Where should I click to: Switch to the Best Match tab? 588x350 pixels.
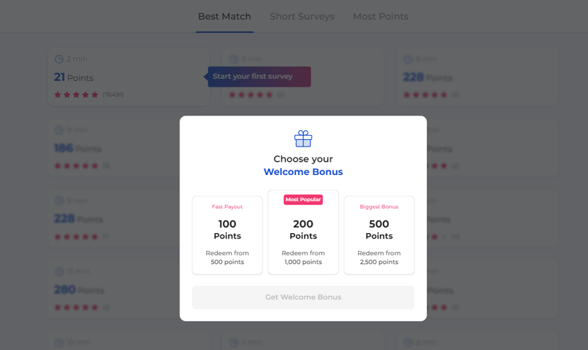225,17
